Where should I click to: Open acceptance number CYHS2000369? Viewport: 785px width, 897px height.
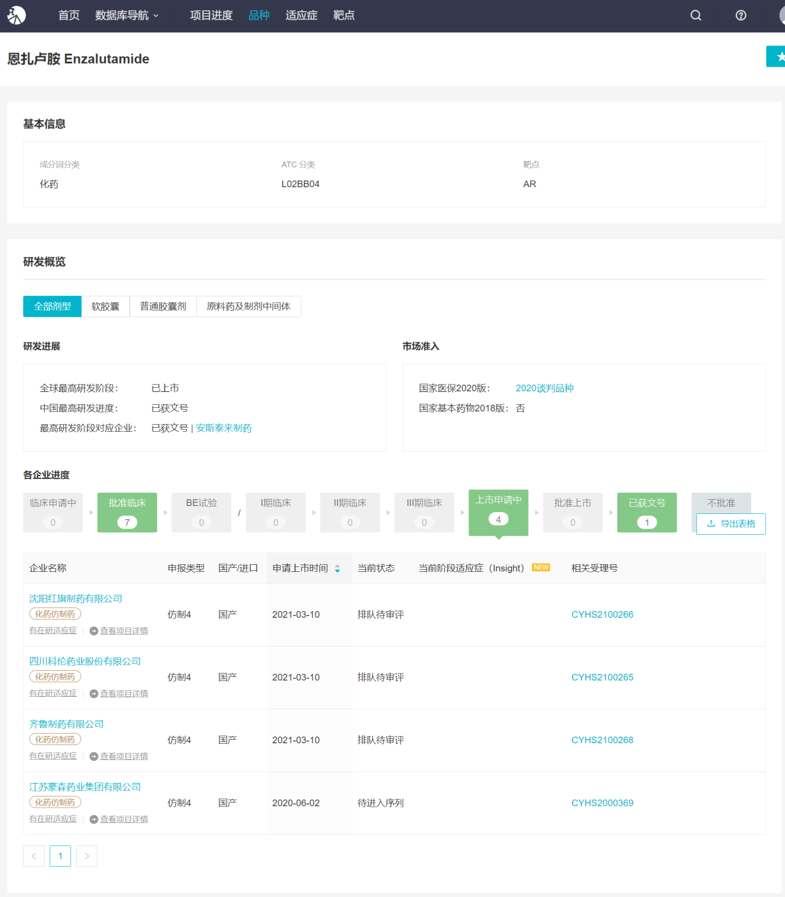pos(602,803)
